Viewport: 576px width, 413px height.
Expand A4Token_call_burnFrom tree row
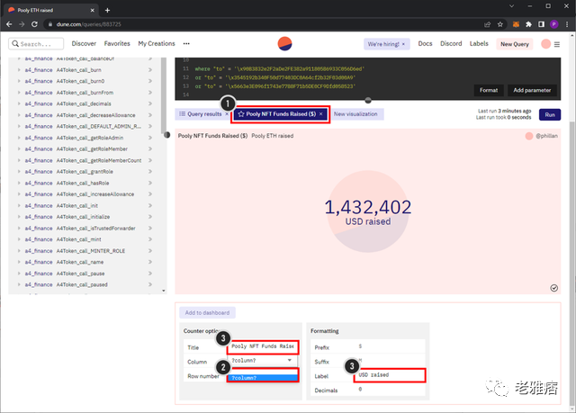[19, 93]
